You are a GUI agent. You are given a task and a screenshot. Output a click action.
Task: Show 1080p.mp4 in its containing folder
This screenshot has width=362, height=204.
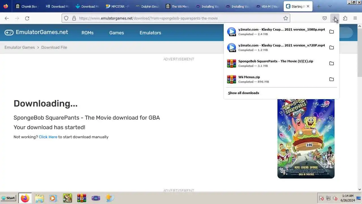pos(331,32)
